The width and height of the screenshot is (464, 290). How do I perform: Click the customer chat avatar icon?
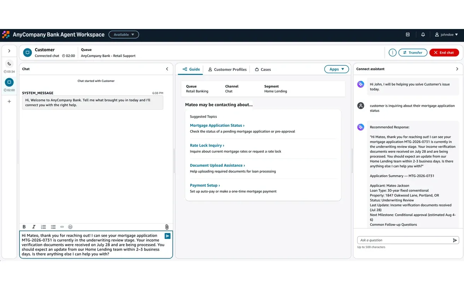click(27, 53)
